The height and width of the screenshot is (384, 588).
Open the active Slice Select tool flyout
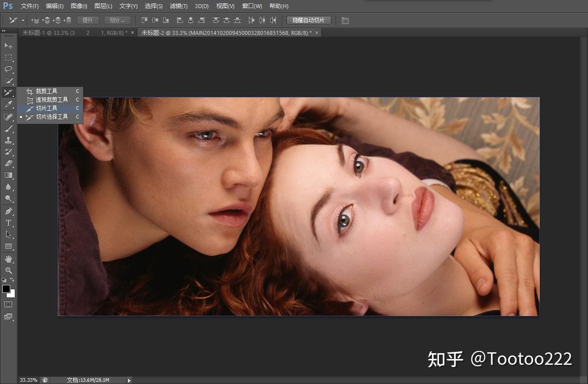click(x=8, y=92)
